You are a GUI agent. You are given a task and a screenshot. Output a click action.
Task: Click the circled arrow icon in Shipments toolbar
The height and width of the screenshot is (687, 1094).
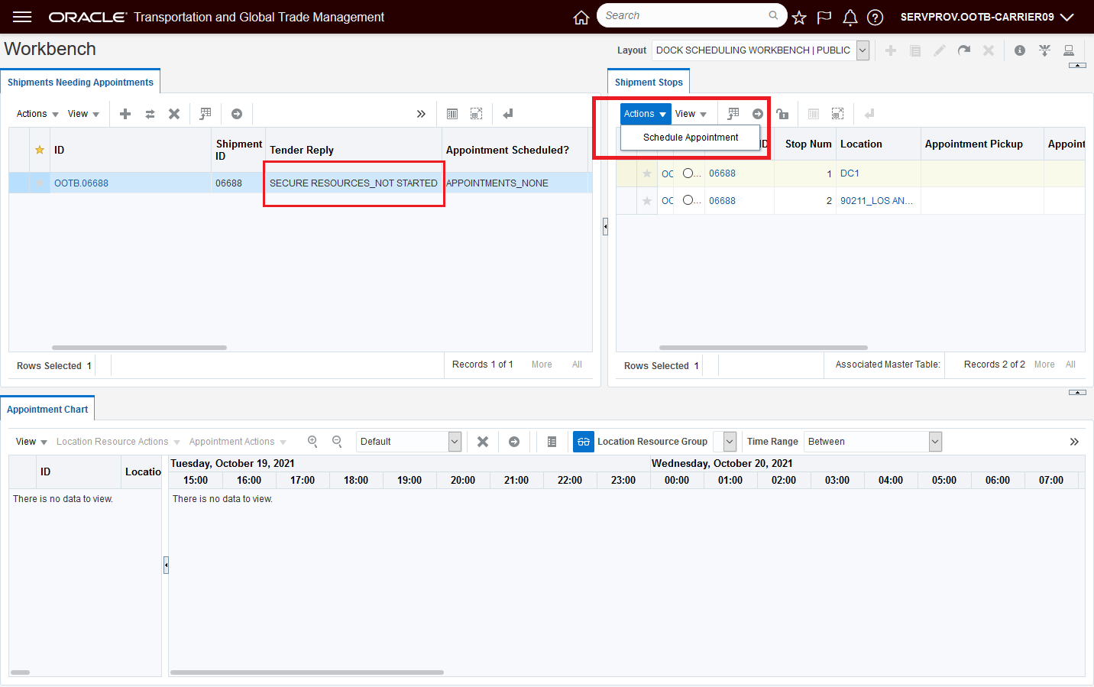237,114
